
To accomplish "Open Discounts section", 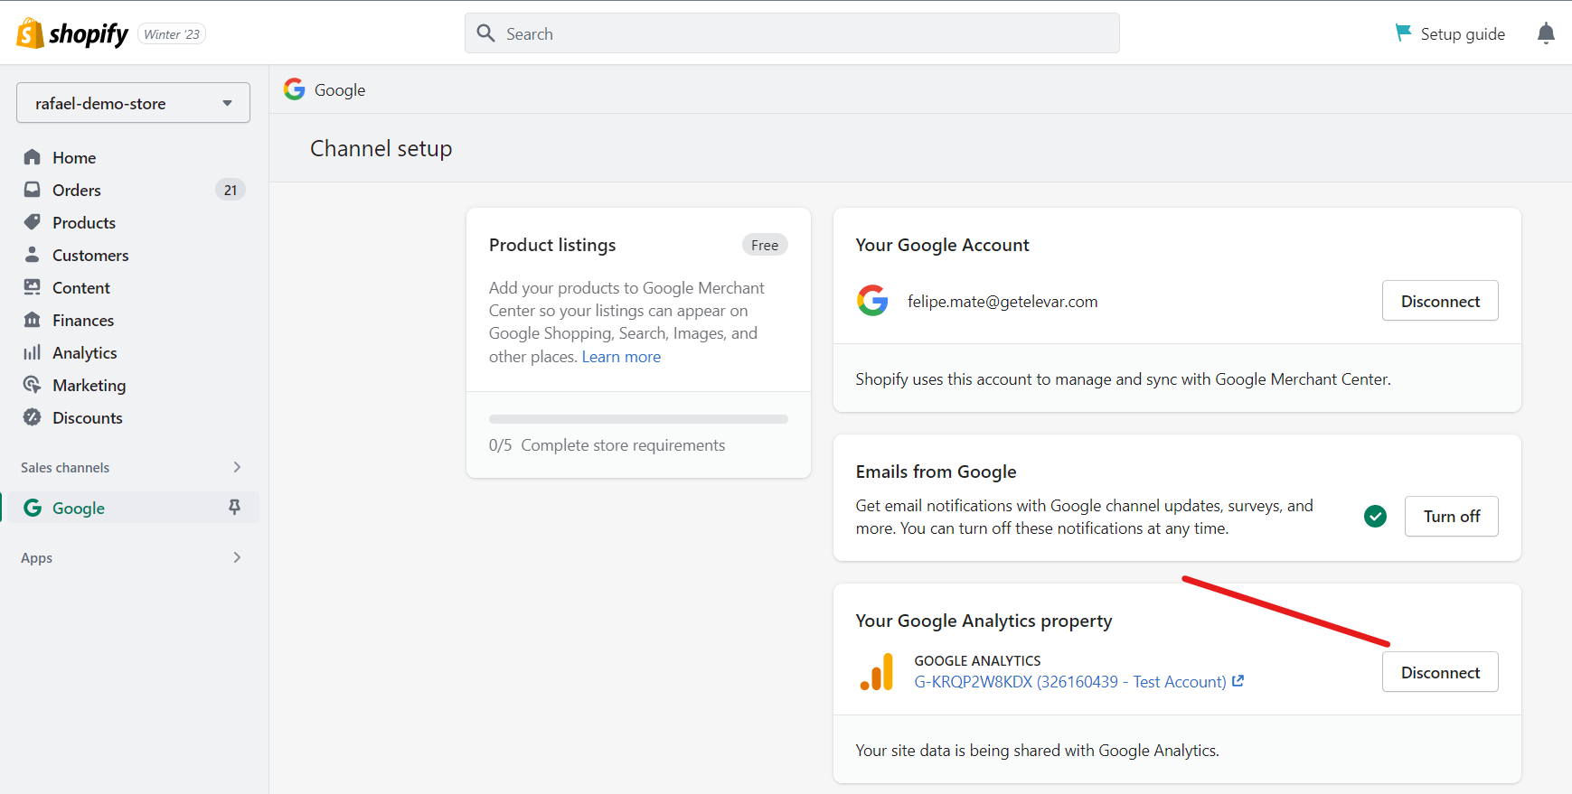I will (88, 417).
